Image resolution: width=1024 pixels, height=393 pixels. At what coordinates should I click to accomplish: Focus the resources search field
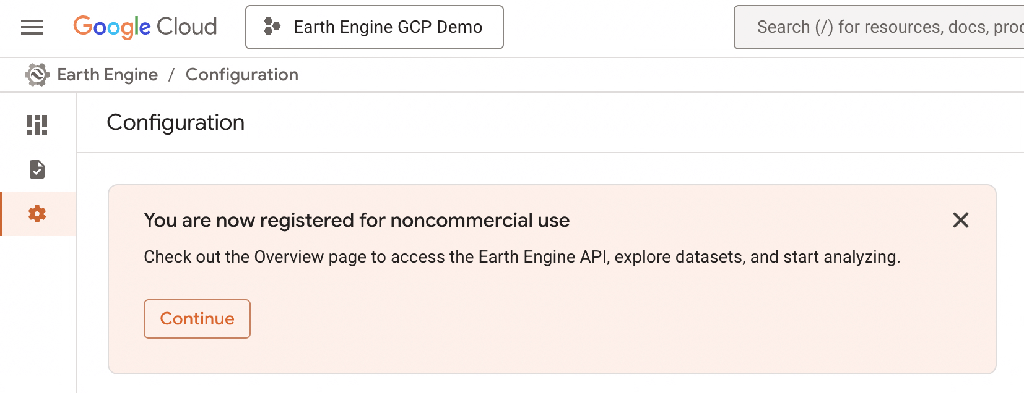(879, 27)
